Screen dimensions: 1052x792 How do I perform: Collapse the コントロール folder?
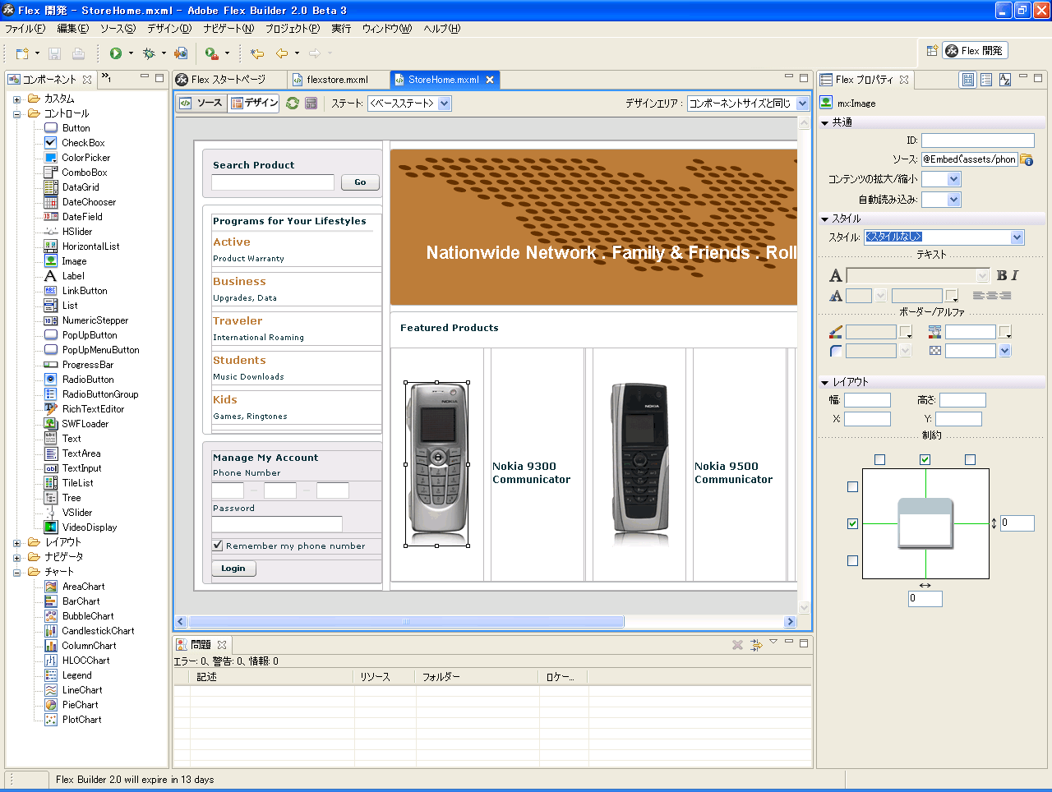[16, 113]
